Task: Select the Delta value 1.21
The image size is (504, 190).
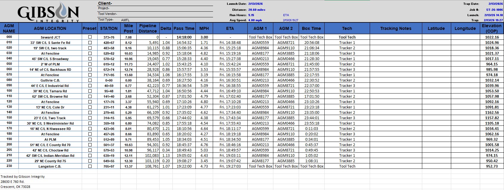Action: click(166, 129)
